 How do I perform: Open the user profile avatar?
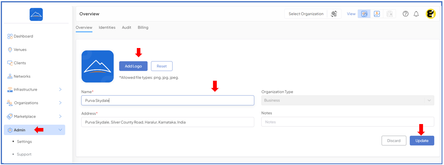coord(431,14)
